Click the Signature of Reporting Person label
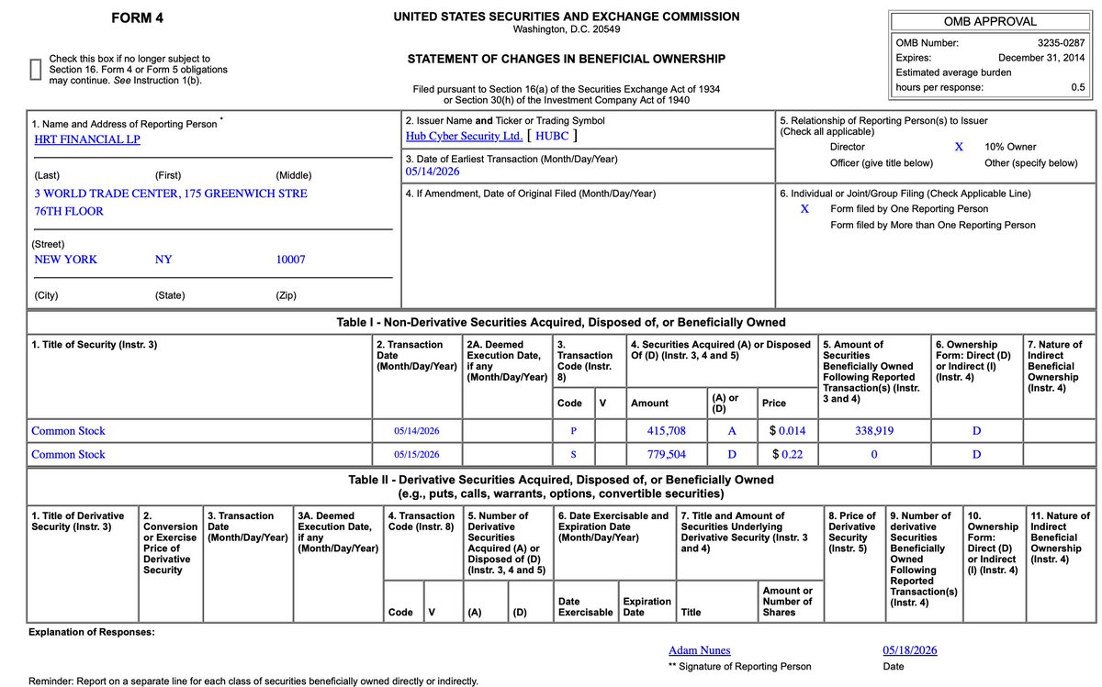Viewport: 1102px width, 687px height. pyautogui.click(x=740, y=667)
